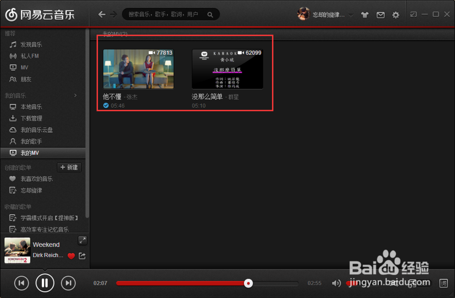Skip to the next track
Viewport: 455px width, 298px height.
68,283
